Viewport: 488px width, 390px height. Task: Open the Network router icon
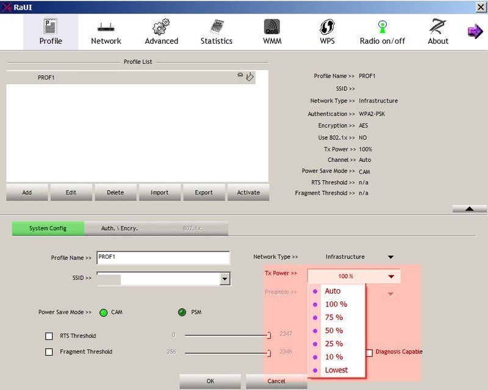(x=106, y=27)
